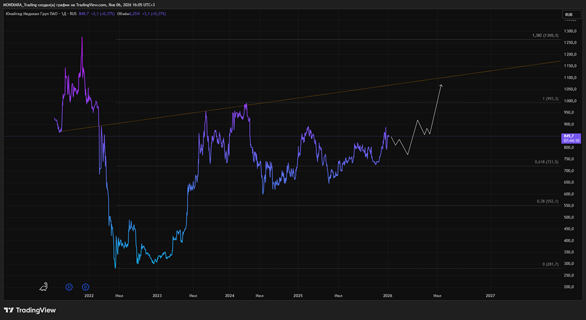Click the 650,0 price scale label
Viewport: 586px width, 320px height.
coord(570,183)
